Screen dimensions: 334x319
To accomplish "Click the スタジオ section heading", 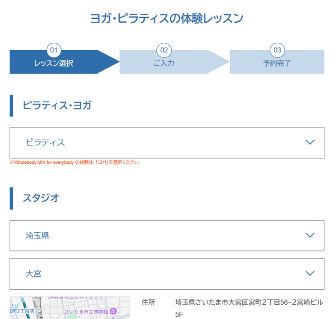I will 41,198.
